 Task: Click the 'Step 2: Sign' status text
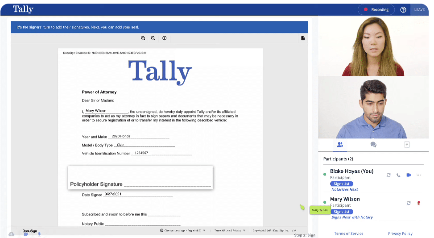(x=305, y=235)
